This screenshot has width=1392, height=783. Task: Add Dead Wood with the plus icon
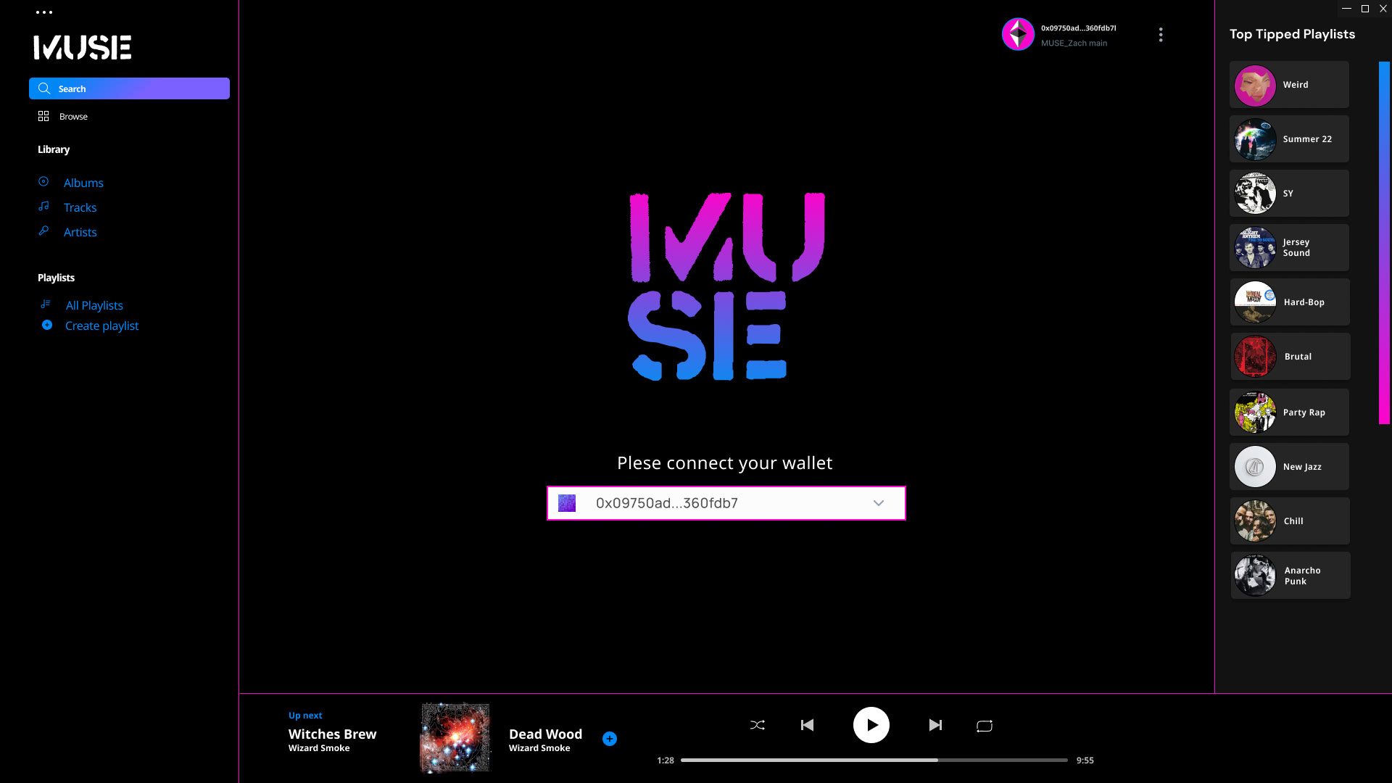click(610, 739)
